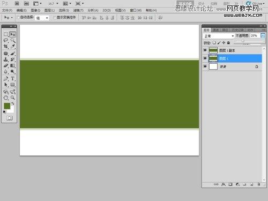
Task: Select the Gradient tool
Action: tap(12, 65)
